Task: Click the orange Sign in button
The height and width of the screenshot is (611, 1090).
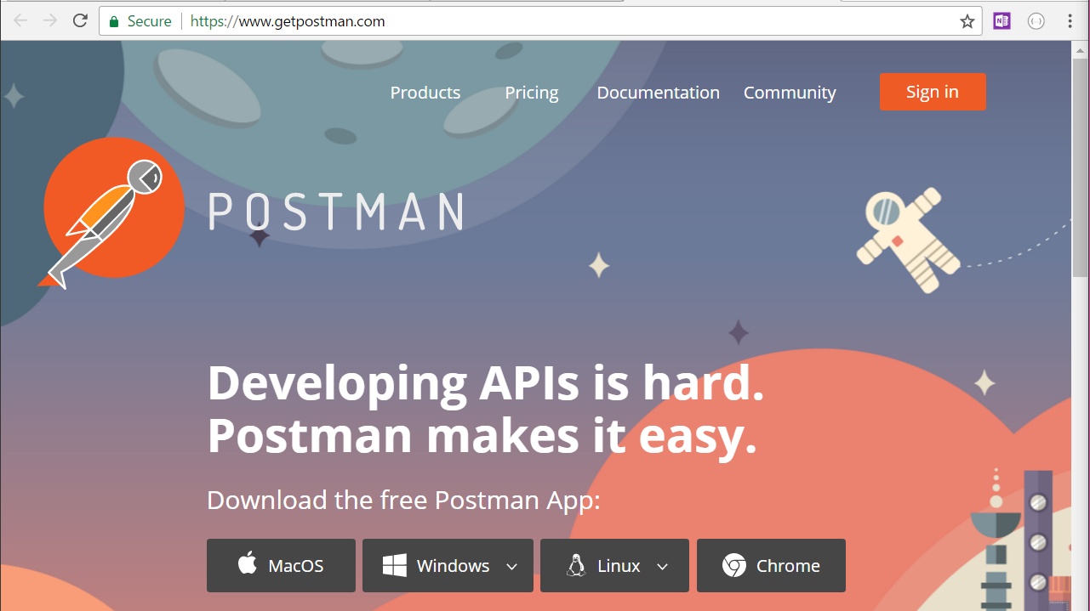Action: (x=932, y=92)
